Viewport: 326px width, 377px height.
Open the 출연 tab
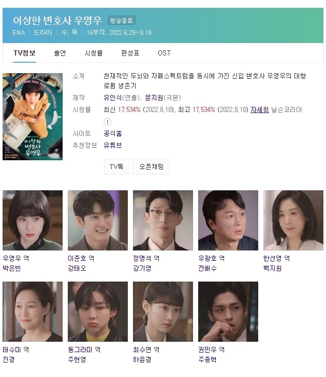(60, 53)
